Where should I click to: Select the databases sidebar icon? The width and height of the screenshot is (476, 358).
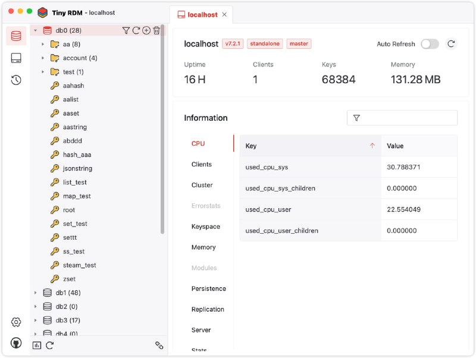15,34
